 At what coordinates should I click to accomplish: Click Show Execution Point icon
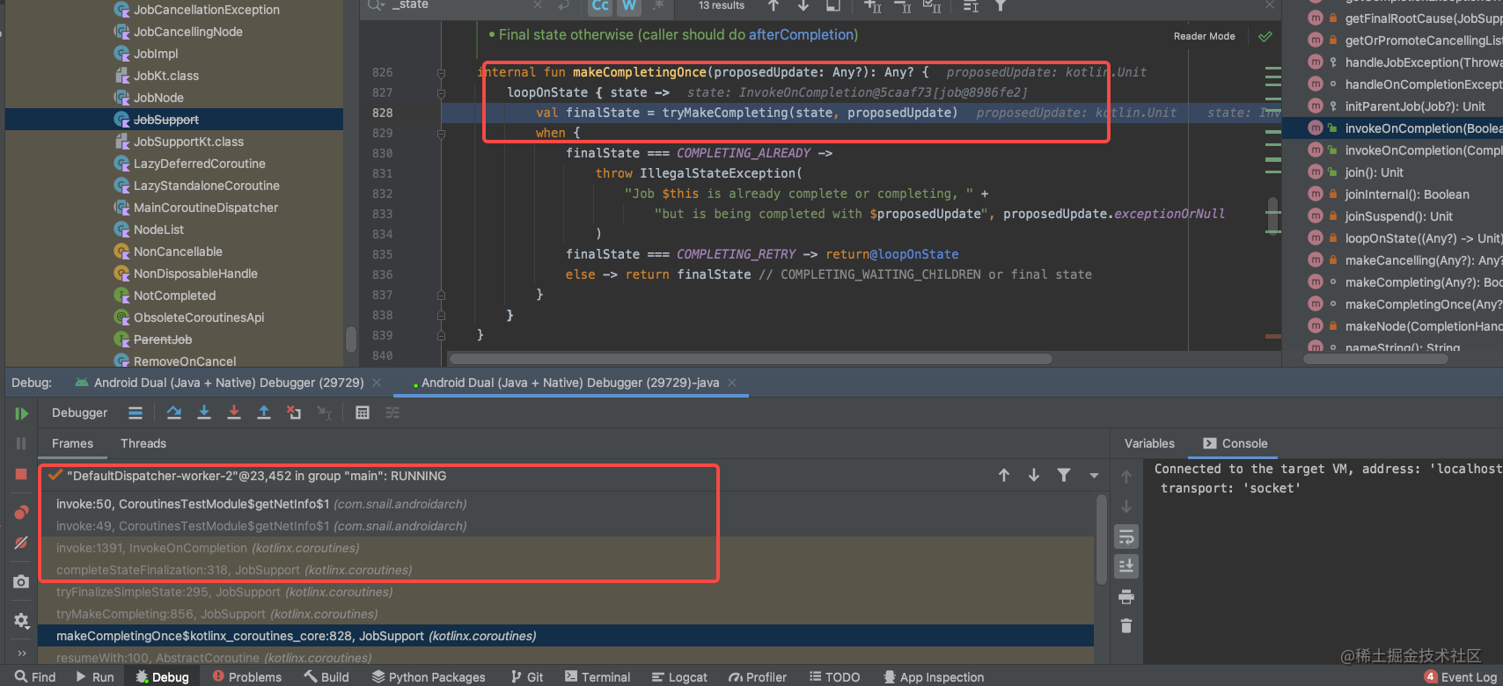136,412
